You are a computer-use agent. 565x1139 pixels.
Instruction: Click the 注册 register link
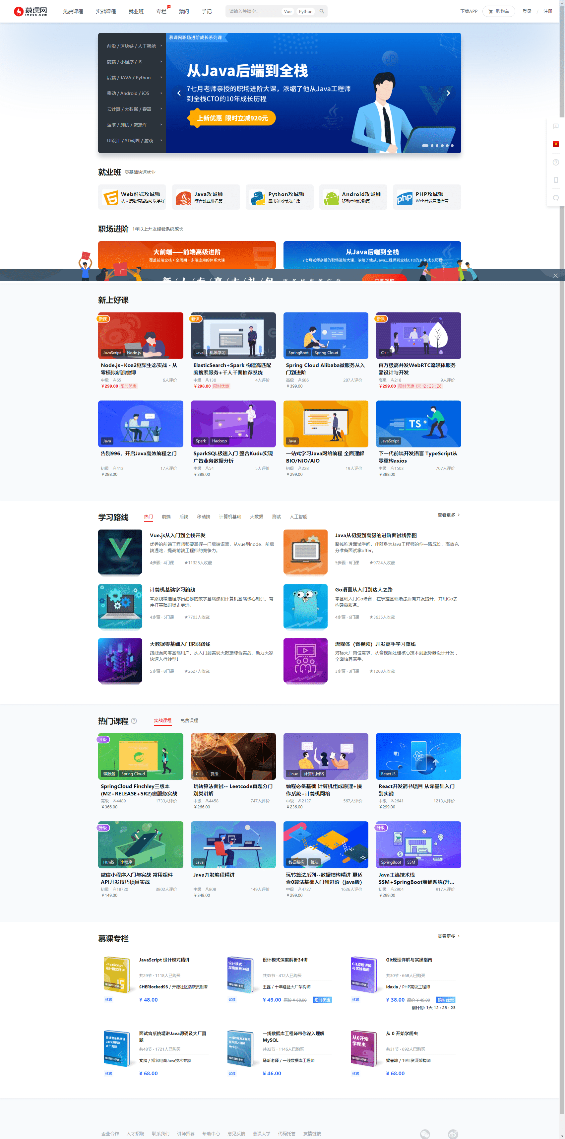[x=547, y=12]
